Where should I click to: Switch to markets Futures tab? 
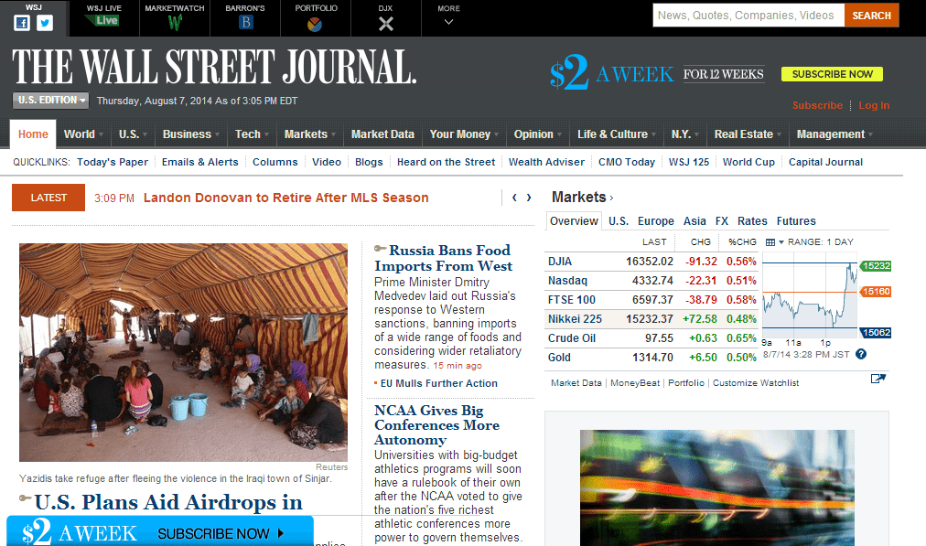point(796,220)
